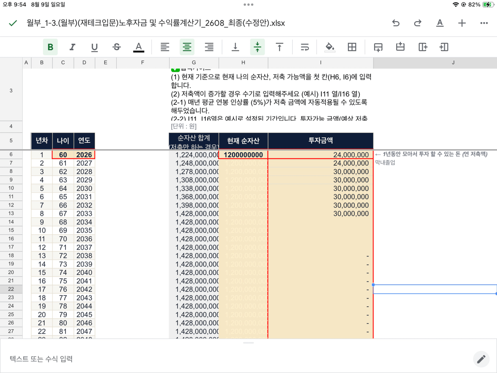Undo the last action
The height and width of the screenshot is (373, 497).
click(x=396, y=23)
